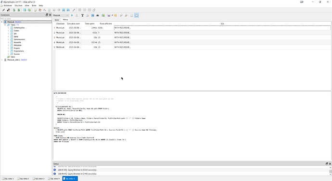332x181 pixels.
Task: Click the first green database icon in main toolbar
Action: tap(14, 10)
